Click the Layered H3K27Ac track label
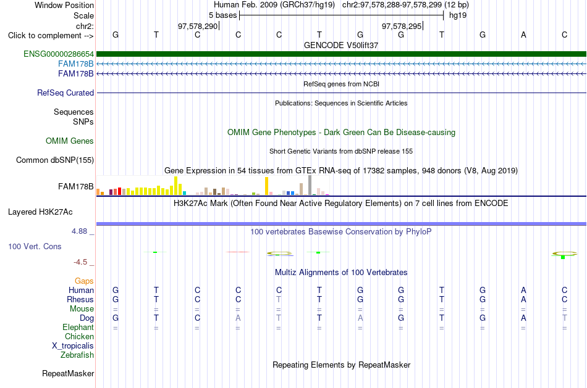 tap(40, 212)
